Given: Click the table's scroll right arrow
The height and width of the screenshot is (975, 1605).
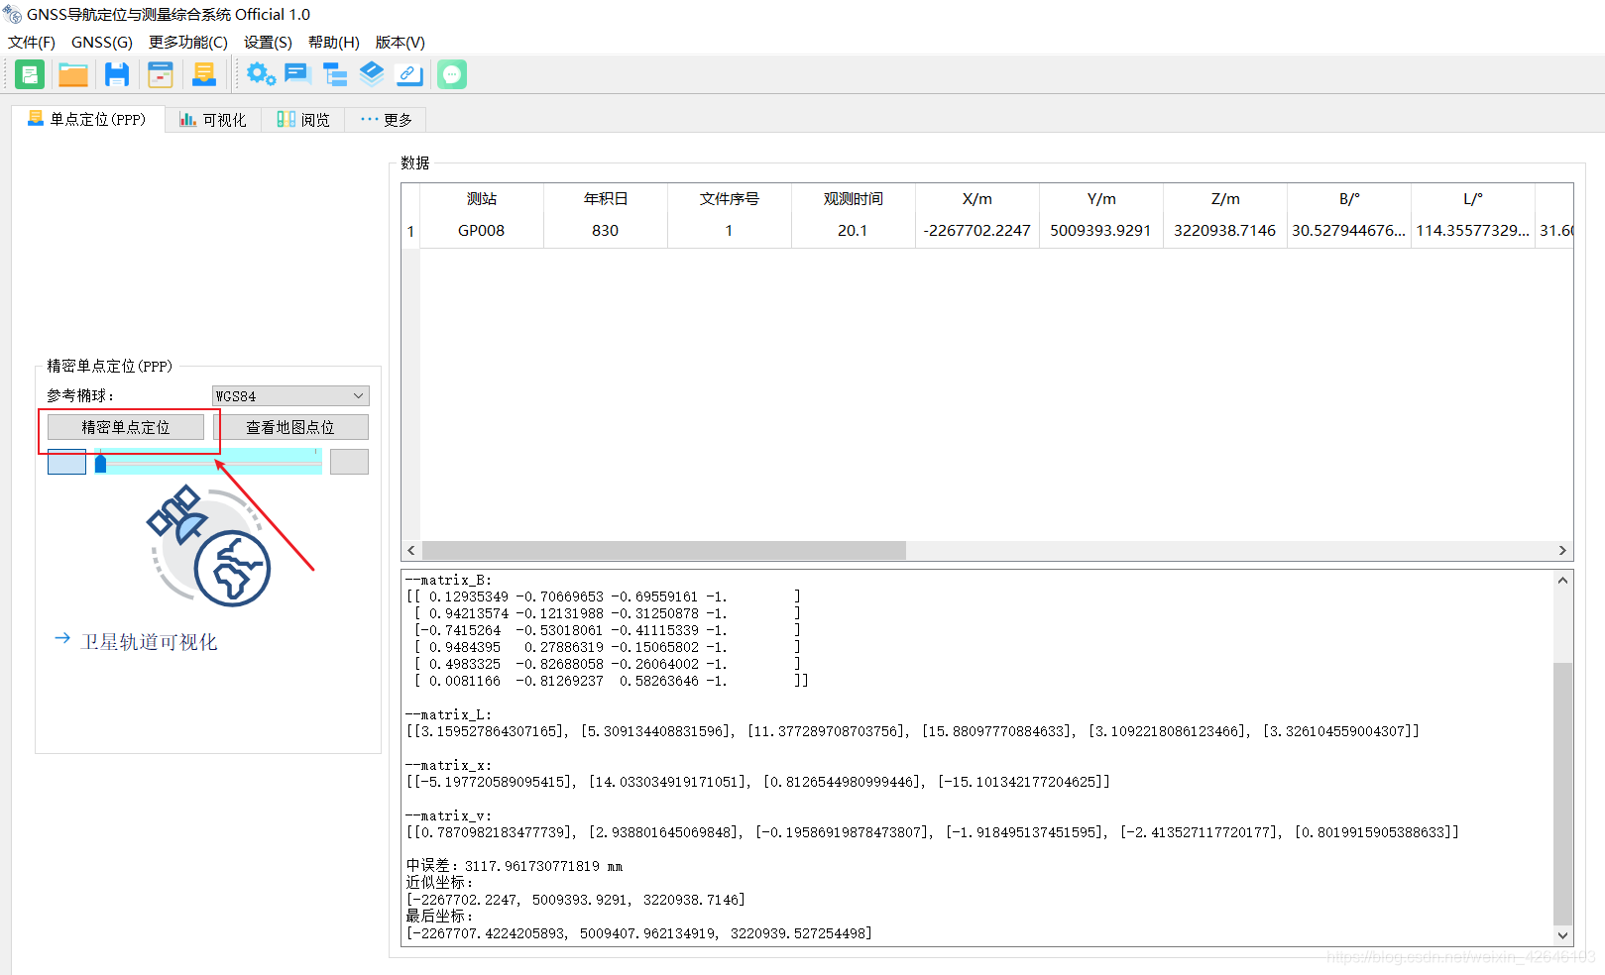Looking at the screenshot, I should click(1562, 550).
